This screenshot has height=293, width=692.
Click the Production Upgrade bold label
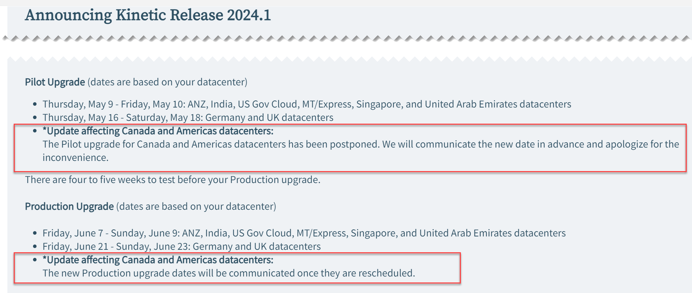pyautogui.click(x=69, y=207)
